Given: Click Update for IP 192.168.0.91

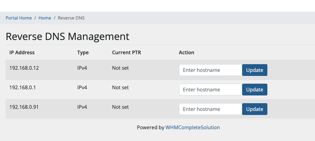Looking at the screenshot, I should tap(255, 109).
